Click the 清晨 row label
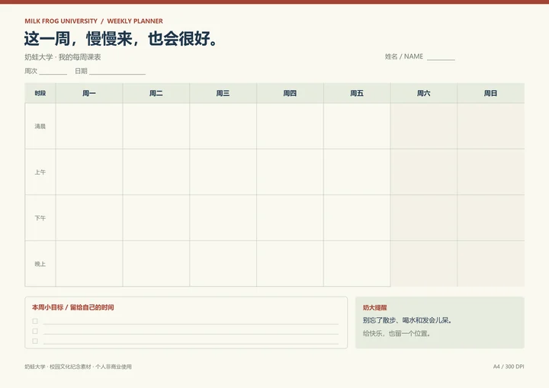 click(x=40, y=126)
